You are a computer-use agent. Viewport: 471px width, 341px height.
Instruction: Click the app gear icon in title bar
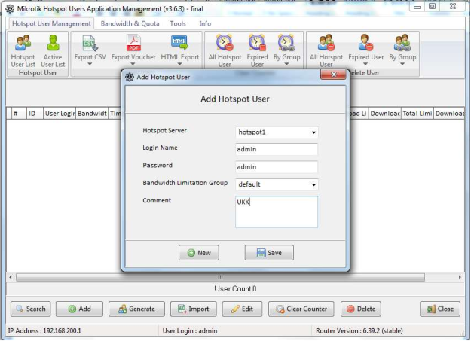point(10,9)
